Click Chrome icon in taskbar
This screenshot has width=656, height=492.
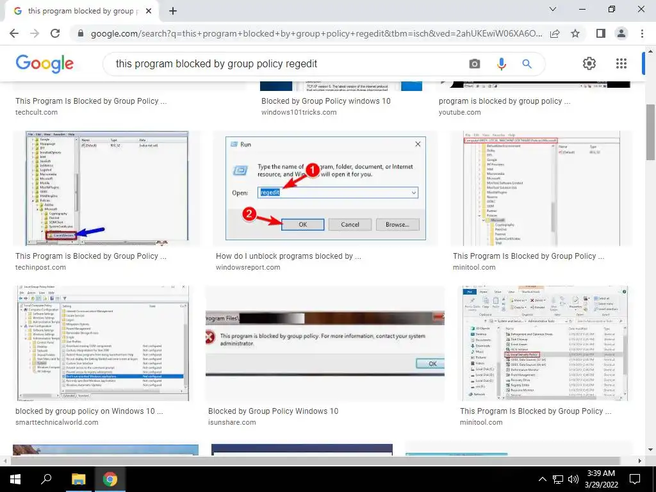110,479
